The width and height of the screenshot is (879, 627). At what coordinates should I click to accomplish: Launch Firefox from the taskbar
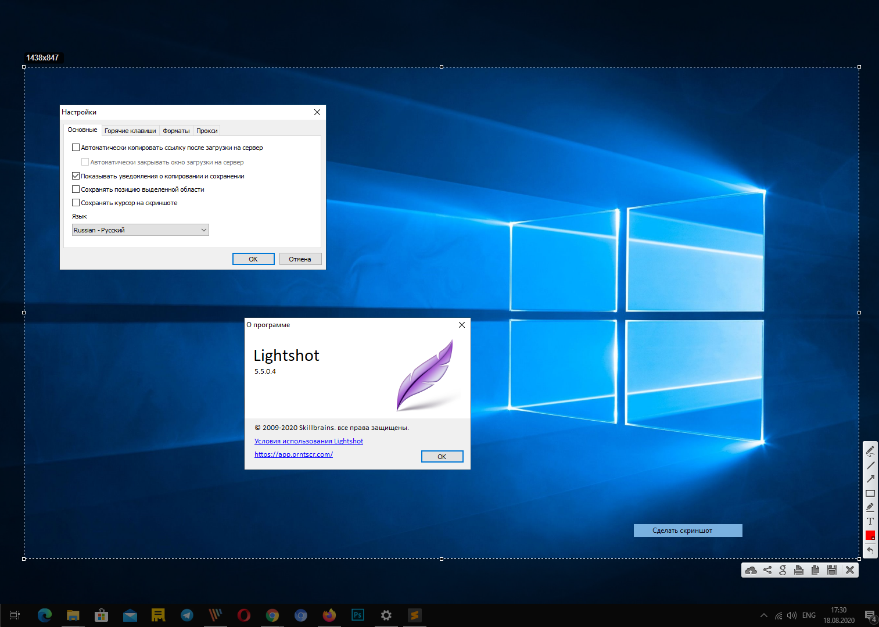point(329,615)
